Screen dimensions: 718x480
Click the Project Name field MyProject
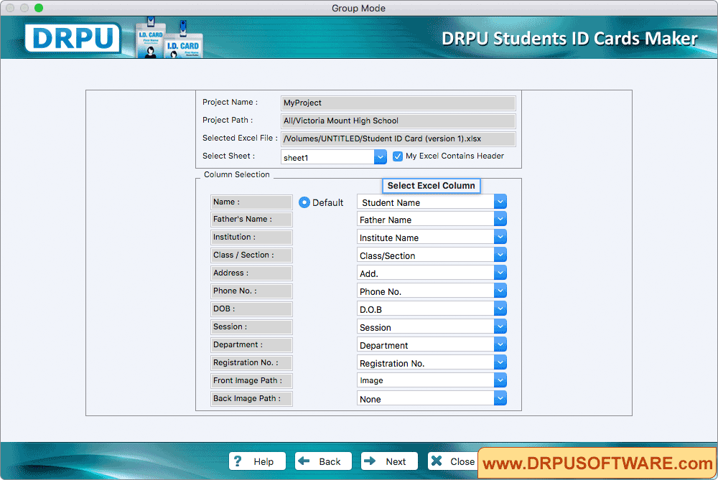pyautogui.click(x=398, y=103)
